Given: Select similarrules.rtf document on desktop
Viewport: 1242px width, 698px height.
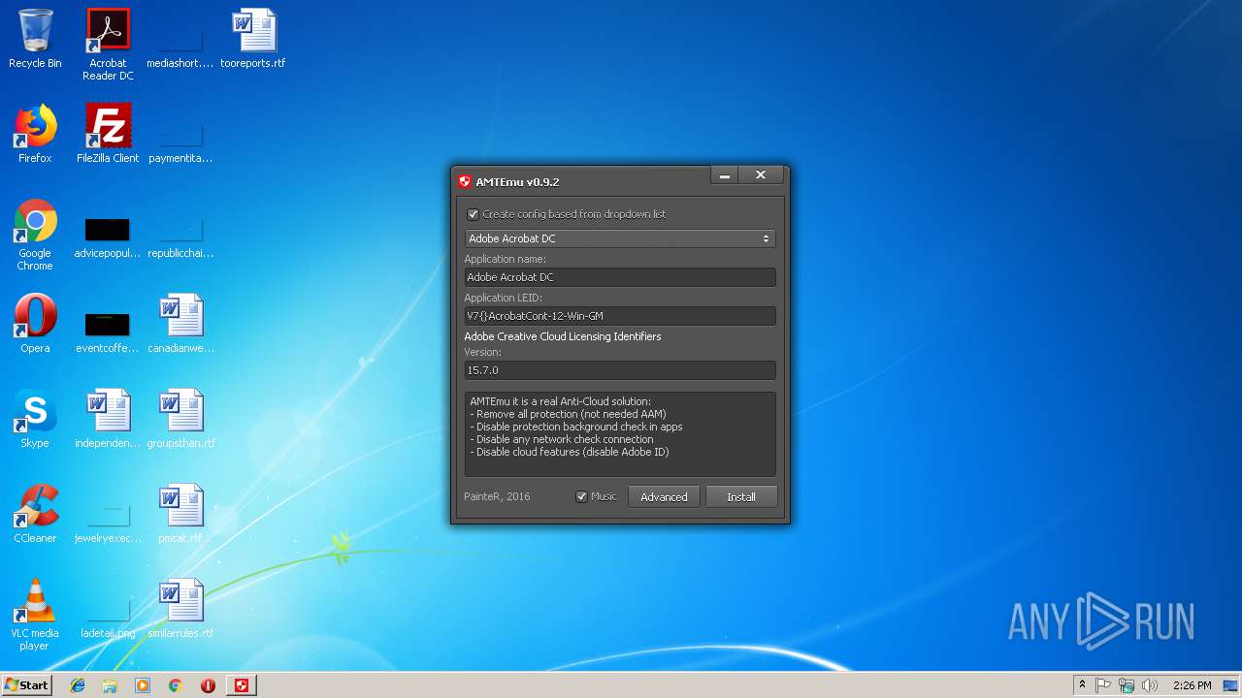Looking at the screenshot, I should click(180, 610).
